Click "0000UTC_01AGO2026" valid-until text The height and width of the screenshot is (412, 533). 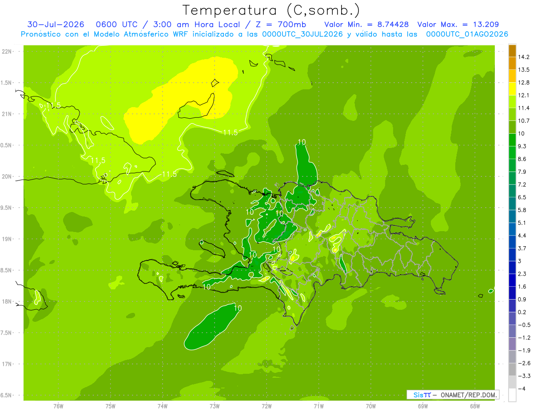[x=467, y=34]
